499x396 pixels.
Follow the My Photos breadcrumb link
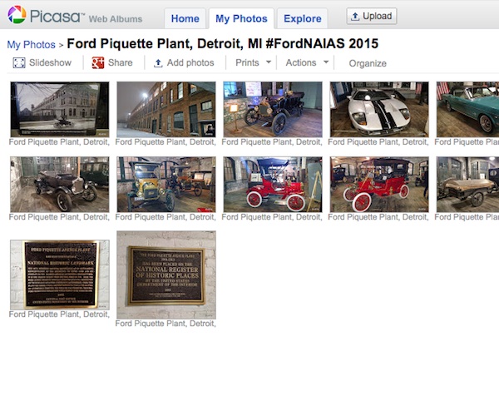32,45
